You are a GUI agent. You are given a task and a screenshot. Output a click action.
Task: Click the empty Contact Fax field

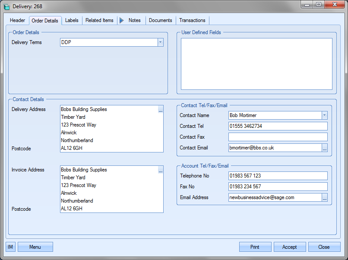[x=278, y=137]
